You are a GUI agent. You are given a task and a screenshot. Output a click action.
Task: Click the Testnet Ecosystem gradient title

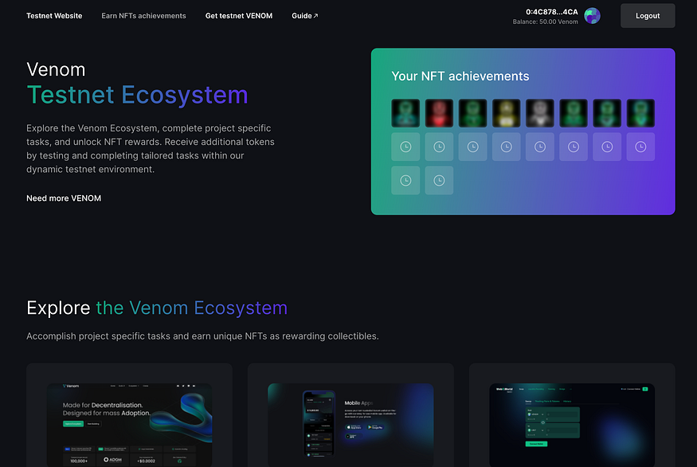pos(137,95)
